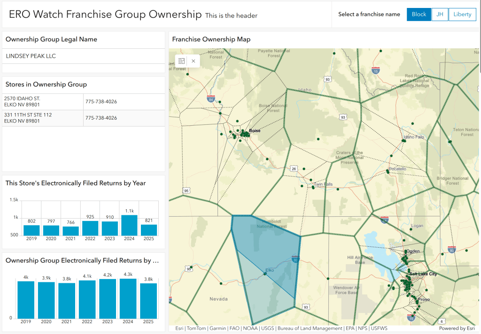Click the Stores in Ownership Group heading
The image size is (481, 334).
click(x=46, y=84)
